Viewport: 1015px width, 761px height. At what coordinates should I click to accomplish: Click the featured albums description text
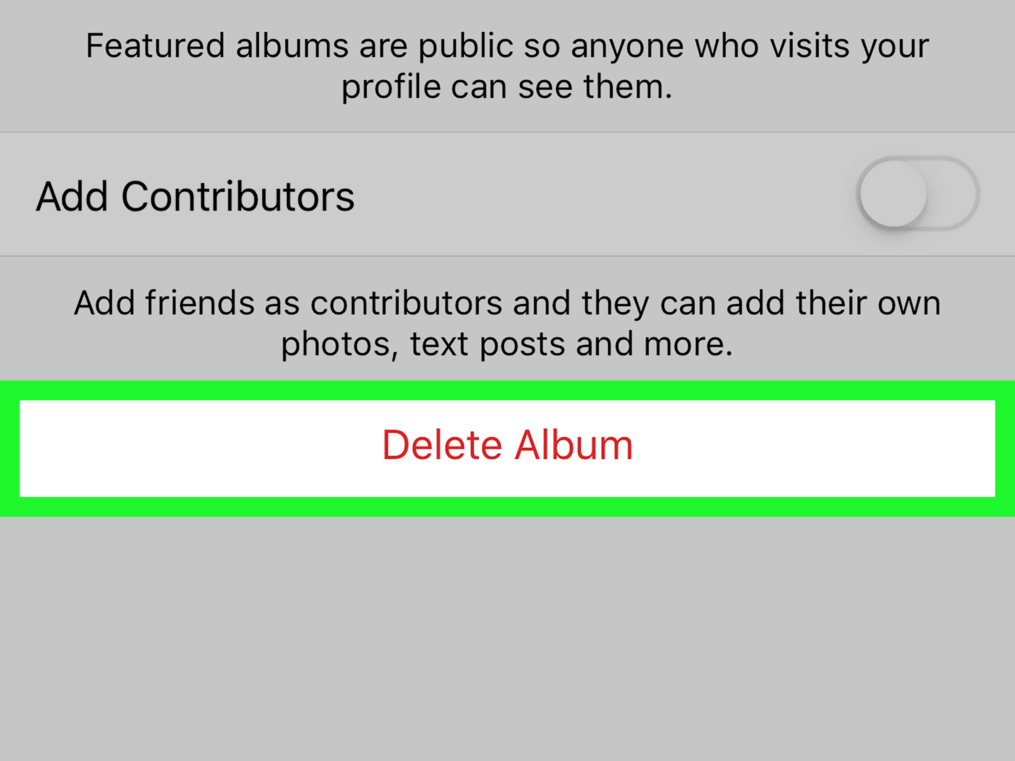pyautogui.click(x=507, y=64)
